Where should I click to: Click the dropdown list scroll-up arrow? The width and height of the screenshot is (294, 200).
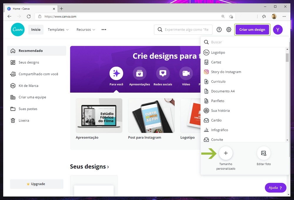tap(287, 49)
